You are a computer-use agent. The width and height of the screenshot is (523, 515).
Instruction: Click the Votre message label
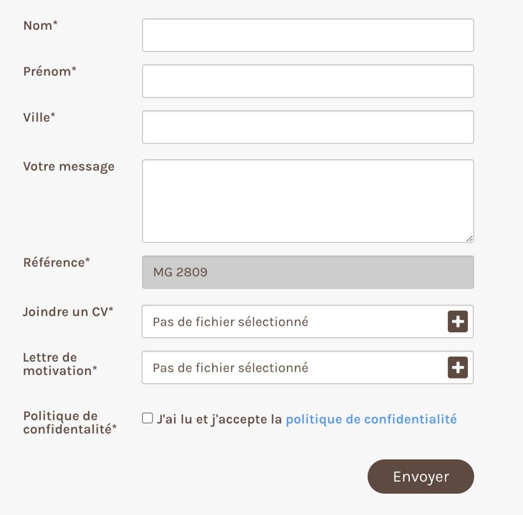pyautogui.click(x=69, y=167)
